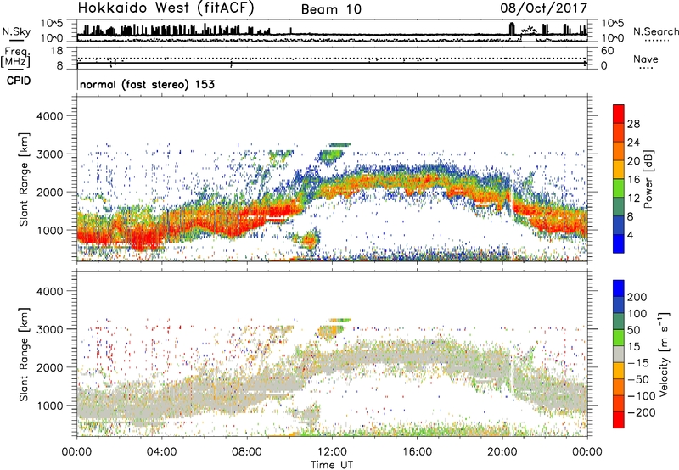This screenshot has width=679, height=470.
Task: Click the "4" power colorbar label
Action: tap(630, 235)
